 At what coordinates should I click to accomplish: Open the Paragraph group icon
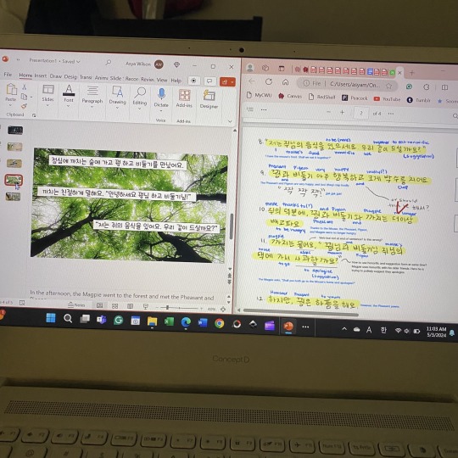pyautogui.click(x=92, y=91)
